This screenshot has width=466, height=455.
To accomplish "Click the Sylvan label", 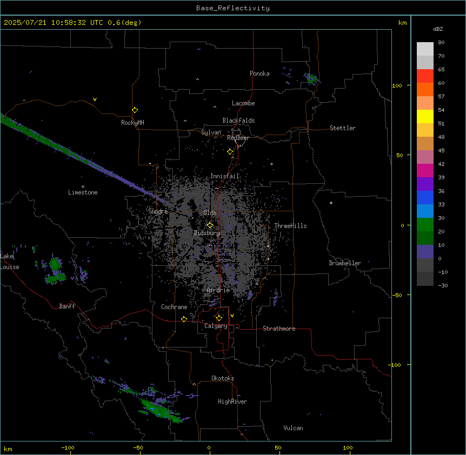I will click(x=211, y=132).
